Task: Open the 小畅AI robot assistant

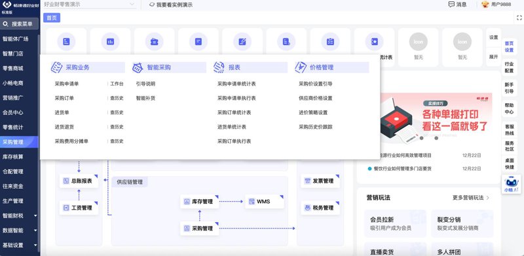Action: (x=512, y=184)
